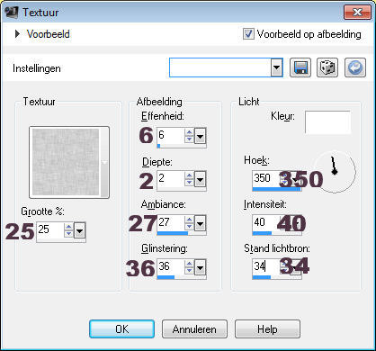
Task: Expand the Voorbeeld preview triangle
Action: [17, 34]
